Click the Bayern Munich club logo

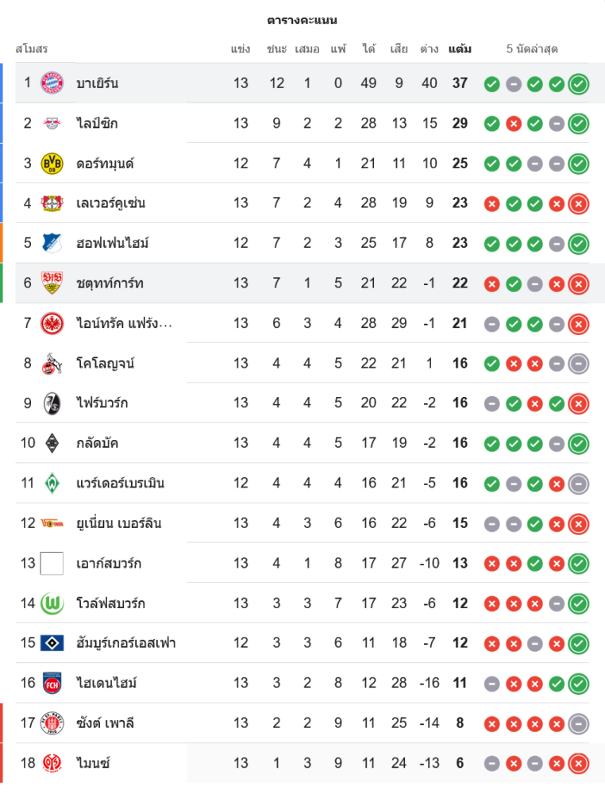point(52,83)
